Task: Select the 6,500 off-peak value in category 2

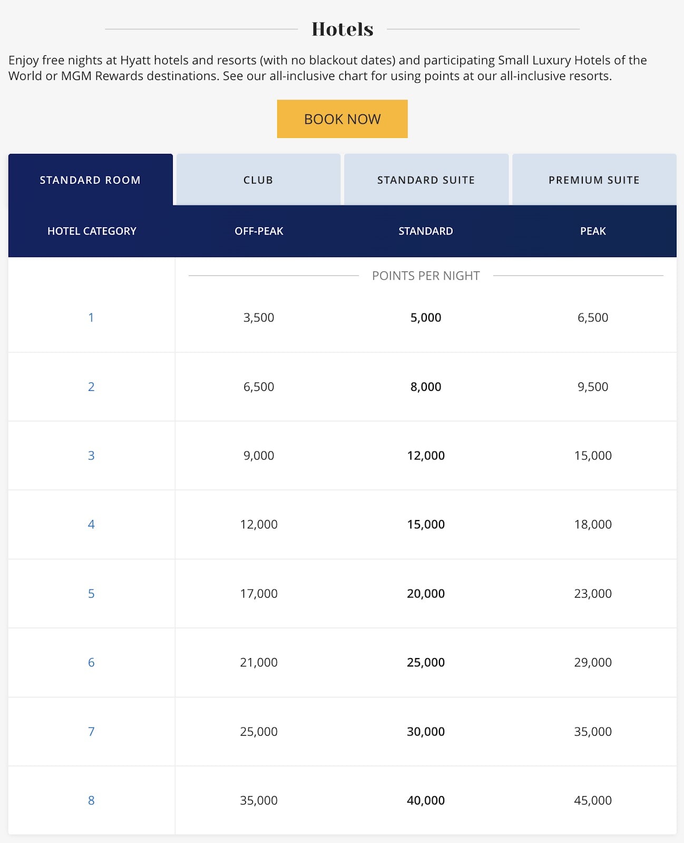Action: 259,387
